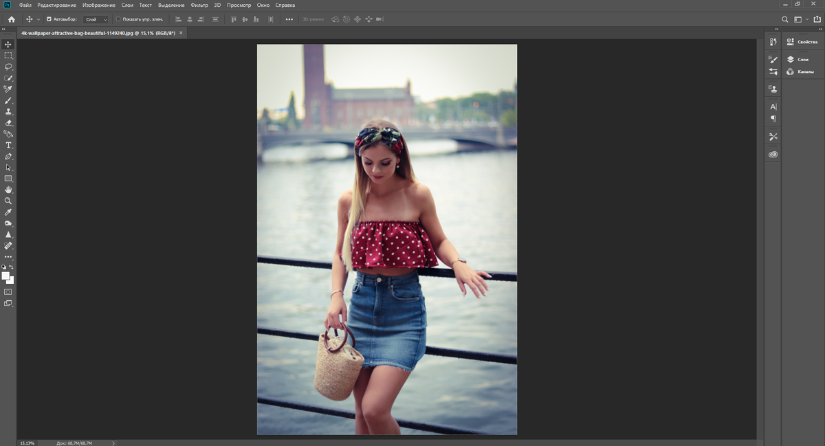
Task: Select the Pen tool
Action: coord(8,156)
